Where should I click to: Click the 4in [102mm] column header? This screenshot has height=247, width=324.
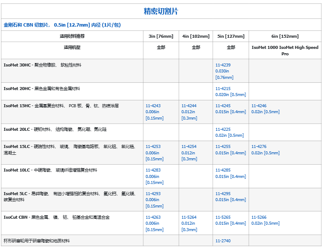tap(196, 36)
